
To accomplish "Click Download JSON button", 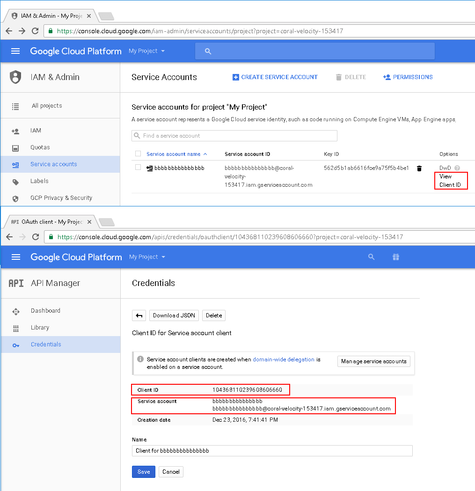I will coord(174,315).
